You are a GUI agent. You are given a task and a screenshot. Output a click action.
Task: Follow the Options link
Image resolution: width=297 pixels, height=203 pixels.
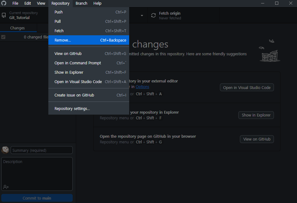coord(143,87)
